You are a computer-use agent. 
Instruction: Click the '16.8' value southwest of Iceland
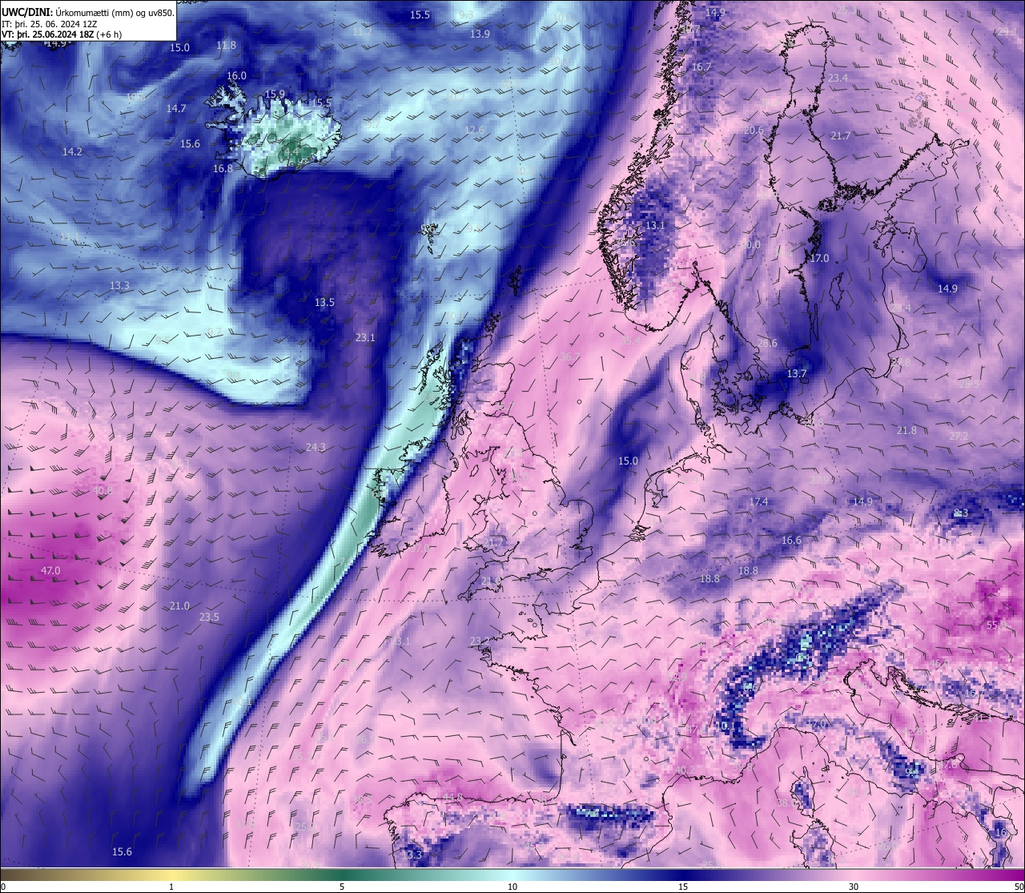(x=223, y=168)
